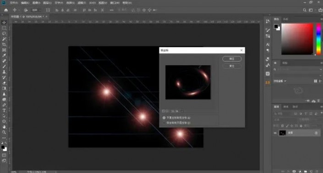The image size is (323, 173).
Task: Select the Gradient tool
Action: tap(4, 89)
